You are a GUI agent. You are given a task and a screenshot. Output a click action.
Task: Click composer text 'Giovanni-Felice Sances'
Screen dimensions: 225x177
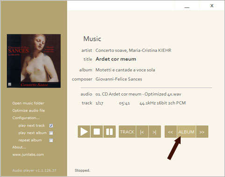[x=119, y=79]
